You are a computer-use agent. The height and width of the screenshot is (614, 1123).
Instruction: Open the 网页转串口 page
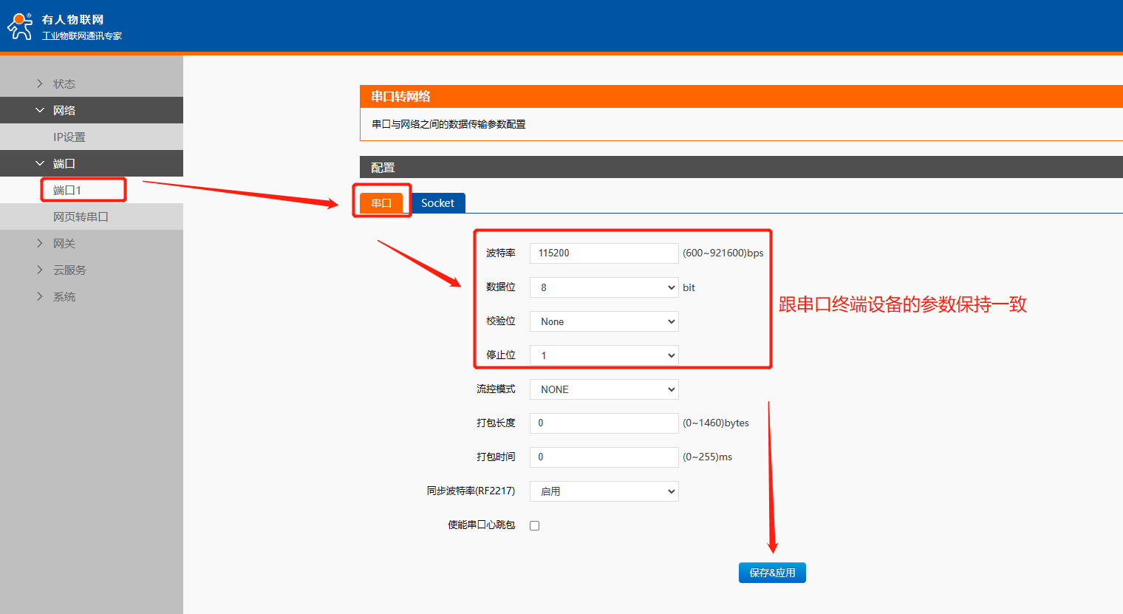[81, 216]
